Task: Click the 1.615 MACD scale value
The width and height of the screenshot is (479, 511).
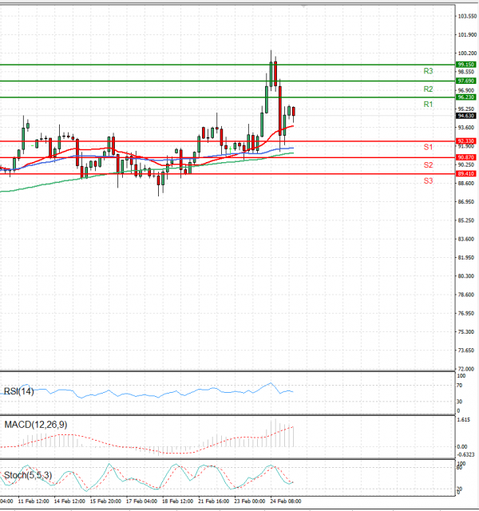Action: [464, 420]
